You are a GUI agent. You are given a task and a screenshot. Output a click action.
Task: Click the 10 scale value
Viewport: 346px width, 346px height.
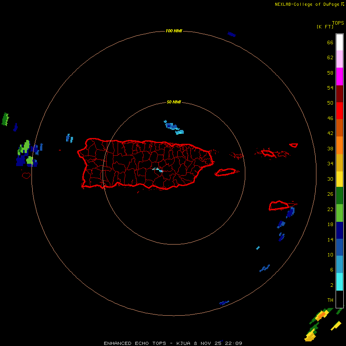[330, 255]
